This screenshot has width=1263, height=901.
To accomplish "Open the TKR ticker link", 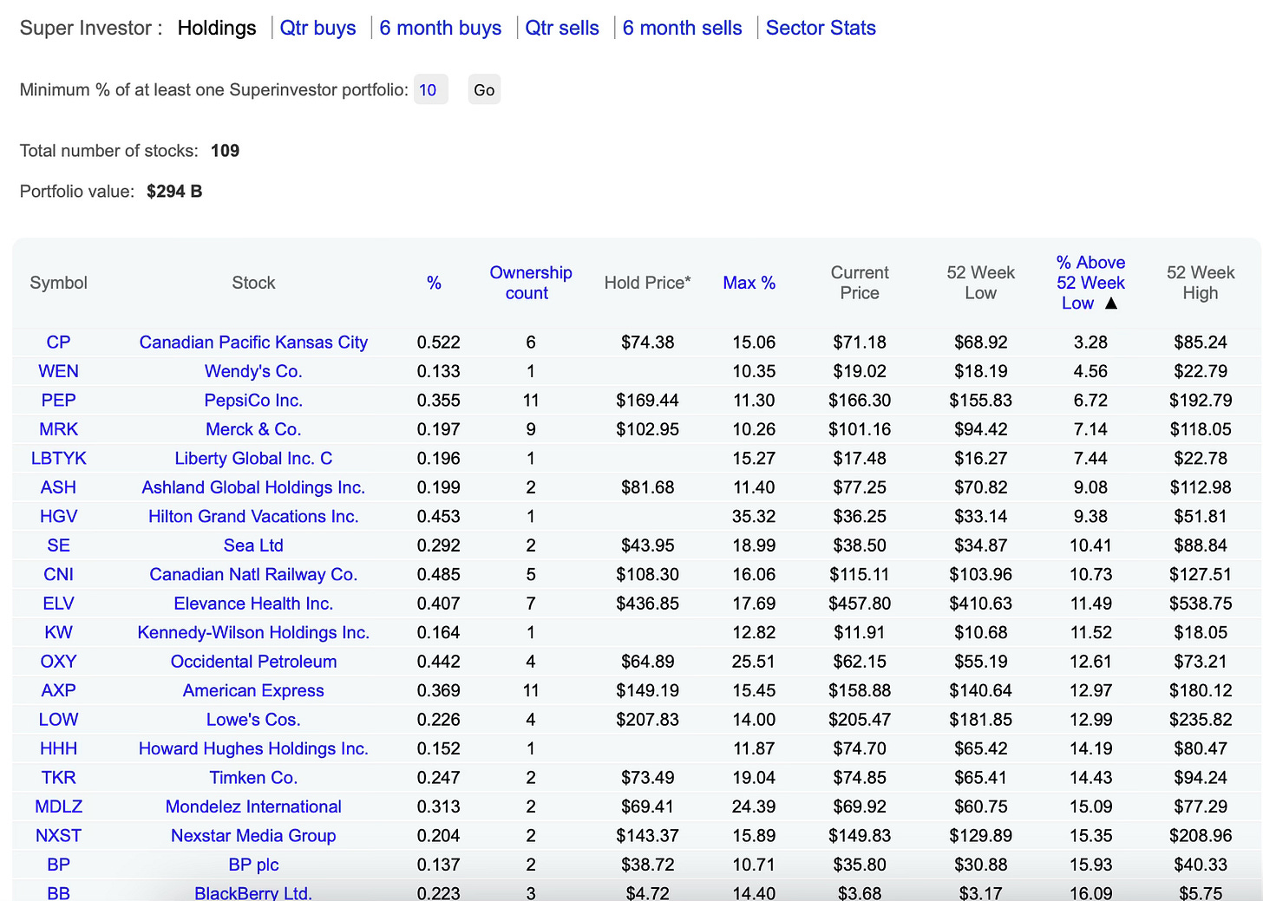I will pos(58,778).
